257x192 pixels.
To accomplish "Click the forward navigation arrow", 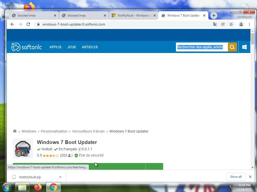I will tap(20, 24).
